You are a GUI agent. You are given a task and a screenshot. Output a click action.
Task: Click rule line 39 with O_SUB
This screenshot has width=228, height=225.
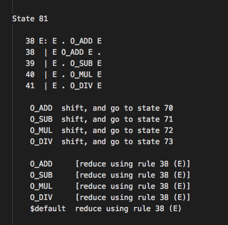(64, 63)
